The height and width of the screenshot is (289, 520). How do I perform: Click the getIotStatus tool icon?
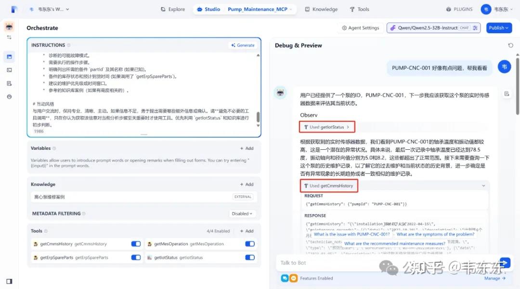[x=150, y=258]
